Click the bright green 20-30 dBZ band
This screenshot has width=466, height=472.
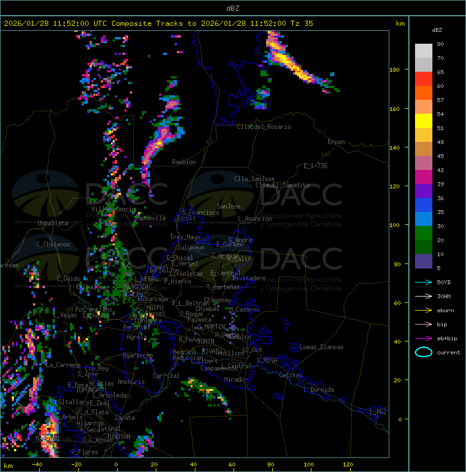point(423,233)
